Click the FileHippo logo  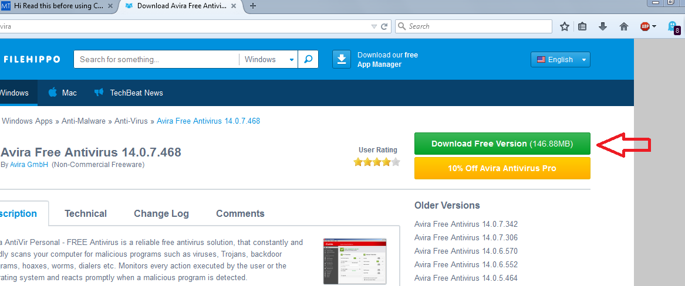(32, 59)
